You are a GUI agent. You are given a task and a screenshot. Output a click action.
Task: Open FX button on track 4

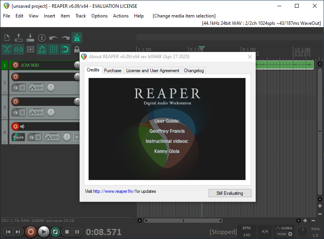pos(31,137)
